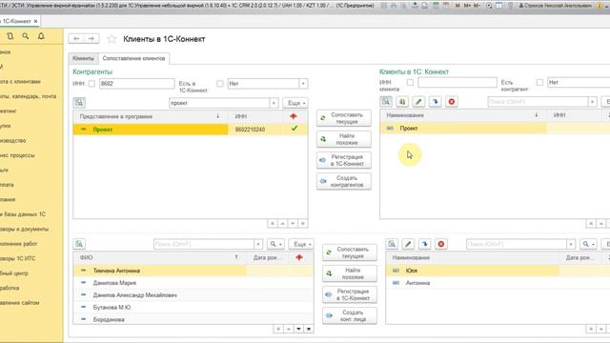Image resolution: width=610 pixels, height=343 pixels.
Task: Add the page to favorites with the star
Action: click(x=112, y=39)
